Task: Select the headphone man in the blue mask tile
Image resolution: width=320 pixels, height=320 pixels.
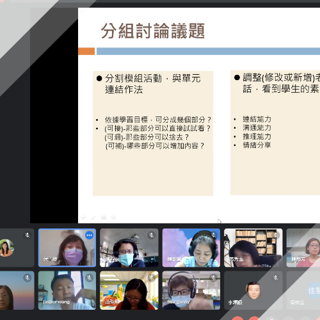Action: click(x=129, y=248)
